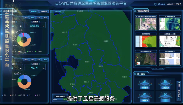The image size is (183, 105).
Task: Click the 影像接收 tab above the map
Action: tap(58, 11)
